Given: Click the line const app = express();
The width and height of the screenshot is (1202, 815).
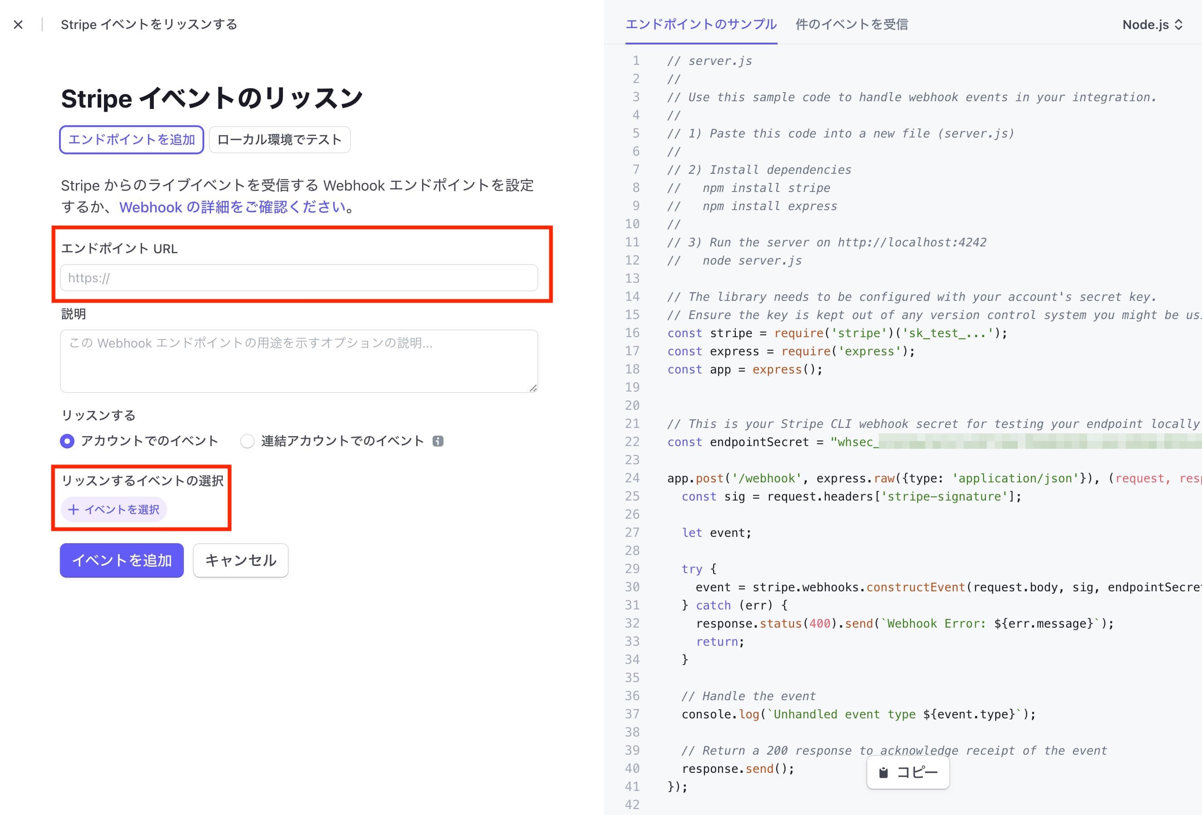Looking at the screenshot, I should (x=745, y=369).
